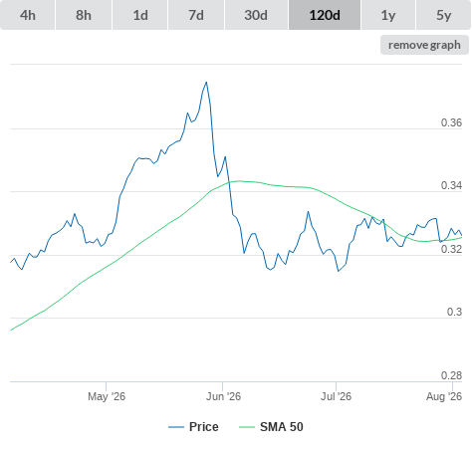Toggle the SMA 50 legend label
This screenshot has width=472, height=453.
tap(282, 427)
